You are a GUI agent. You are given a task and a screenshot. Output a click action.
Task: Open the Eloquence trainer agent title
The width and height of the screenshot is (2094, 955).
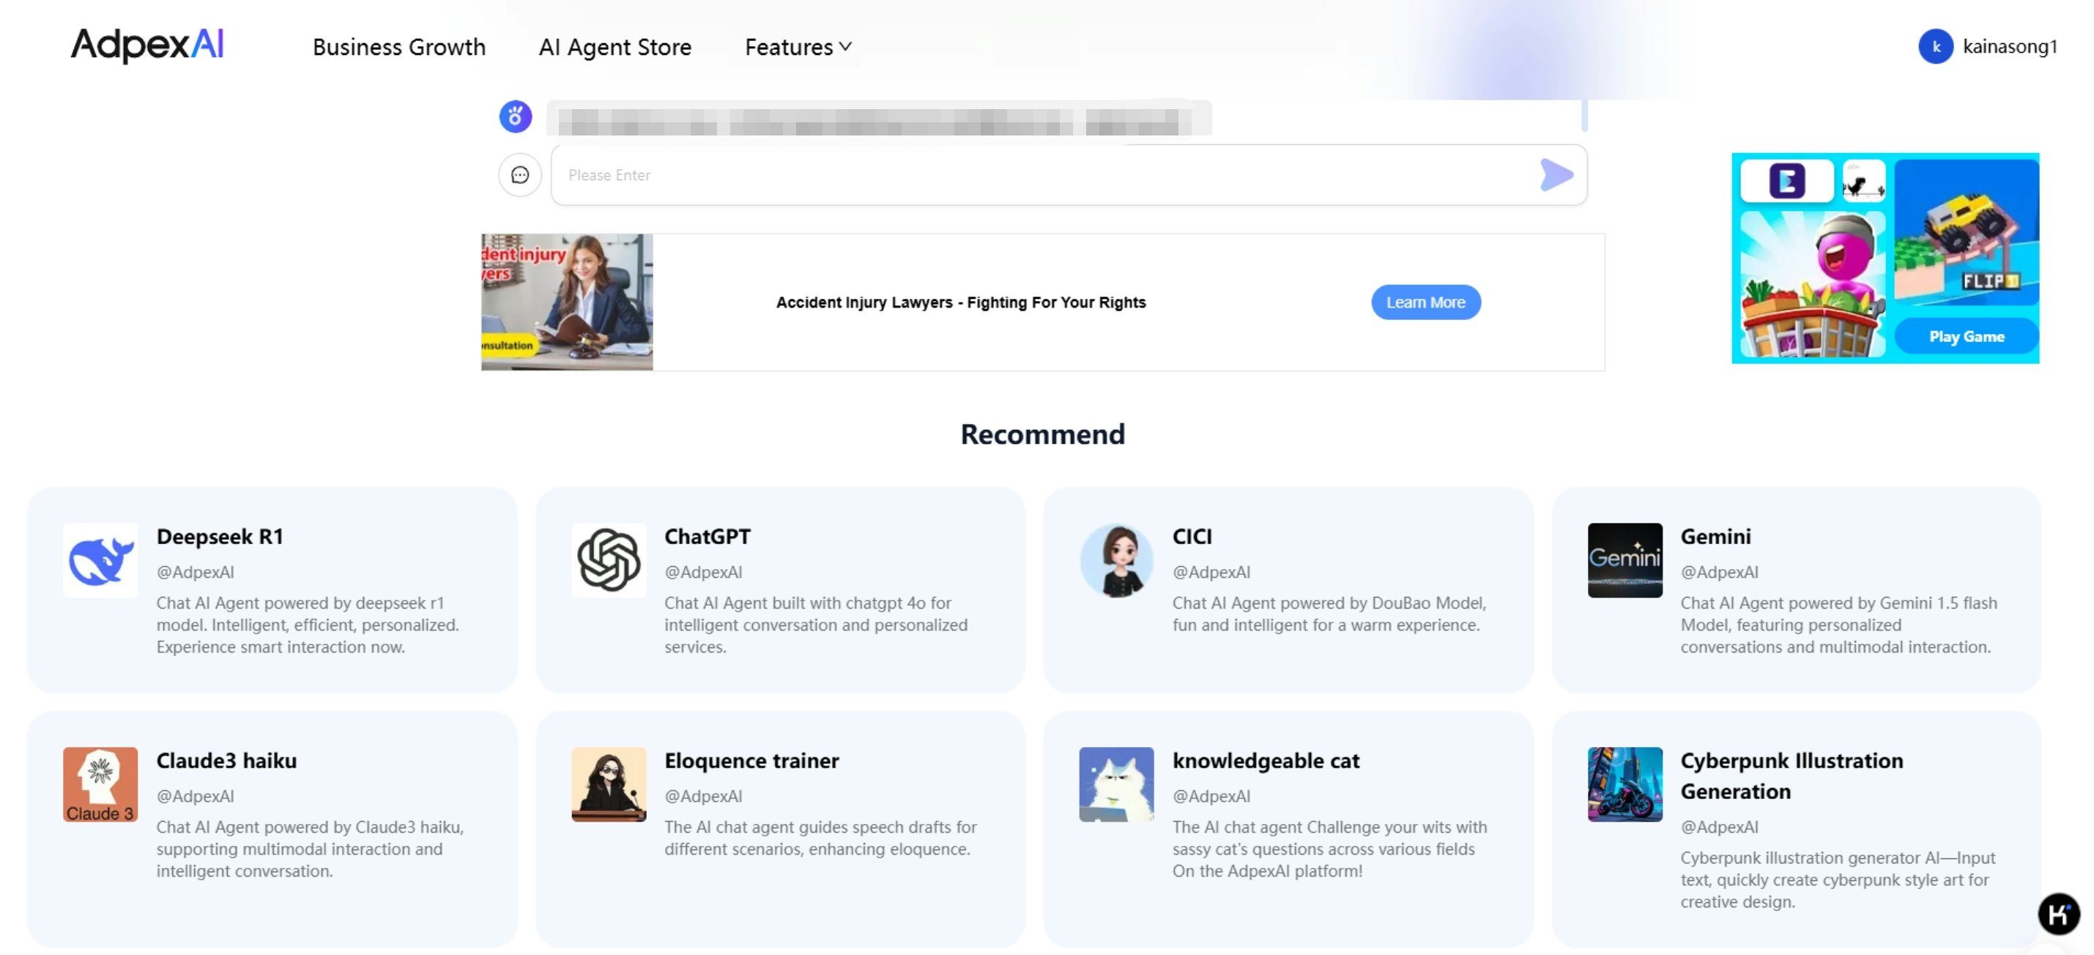coord(751,761)
